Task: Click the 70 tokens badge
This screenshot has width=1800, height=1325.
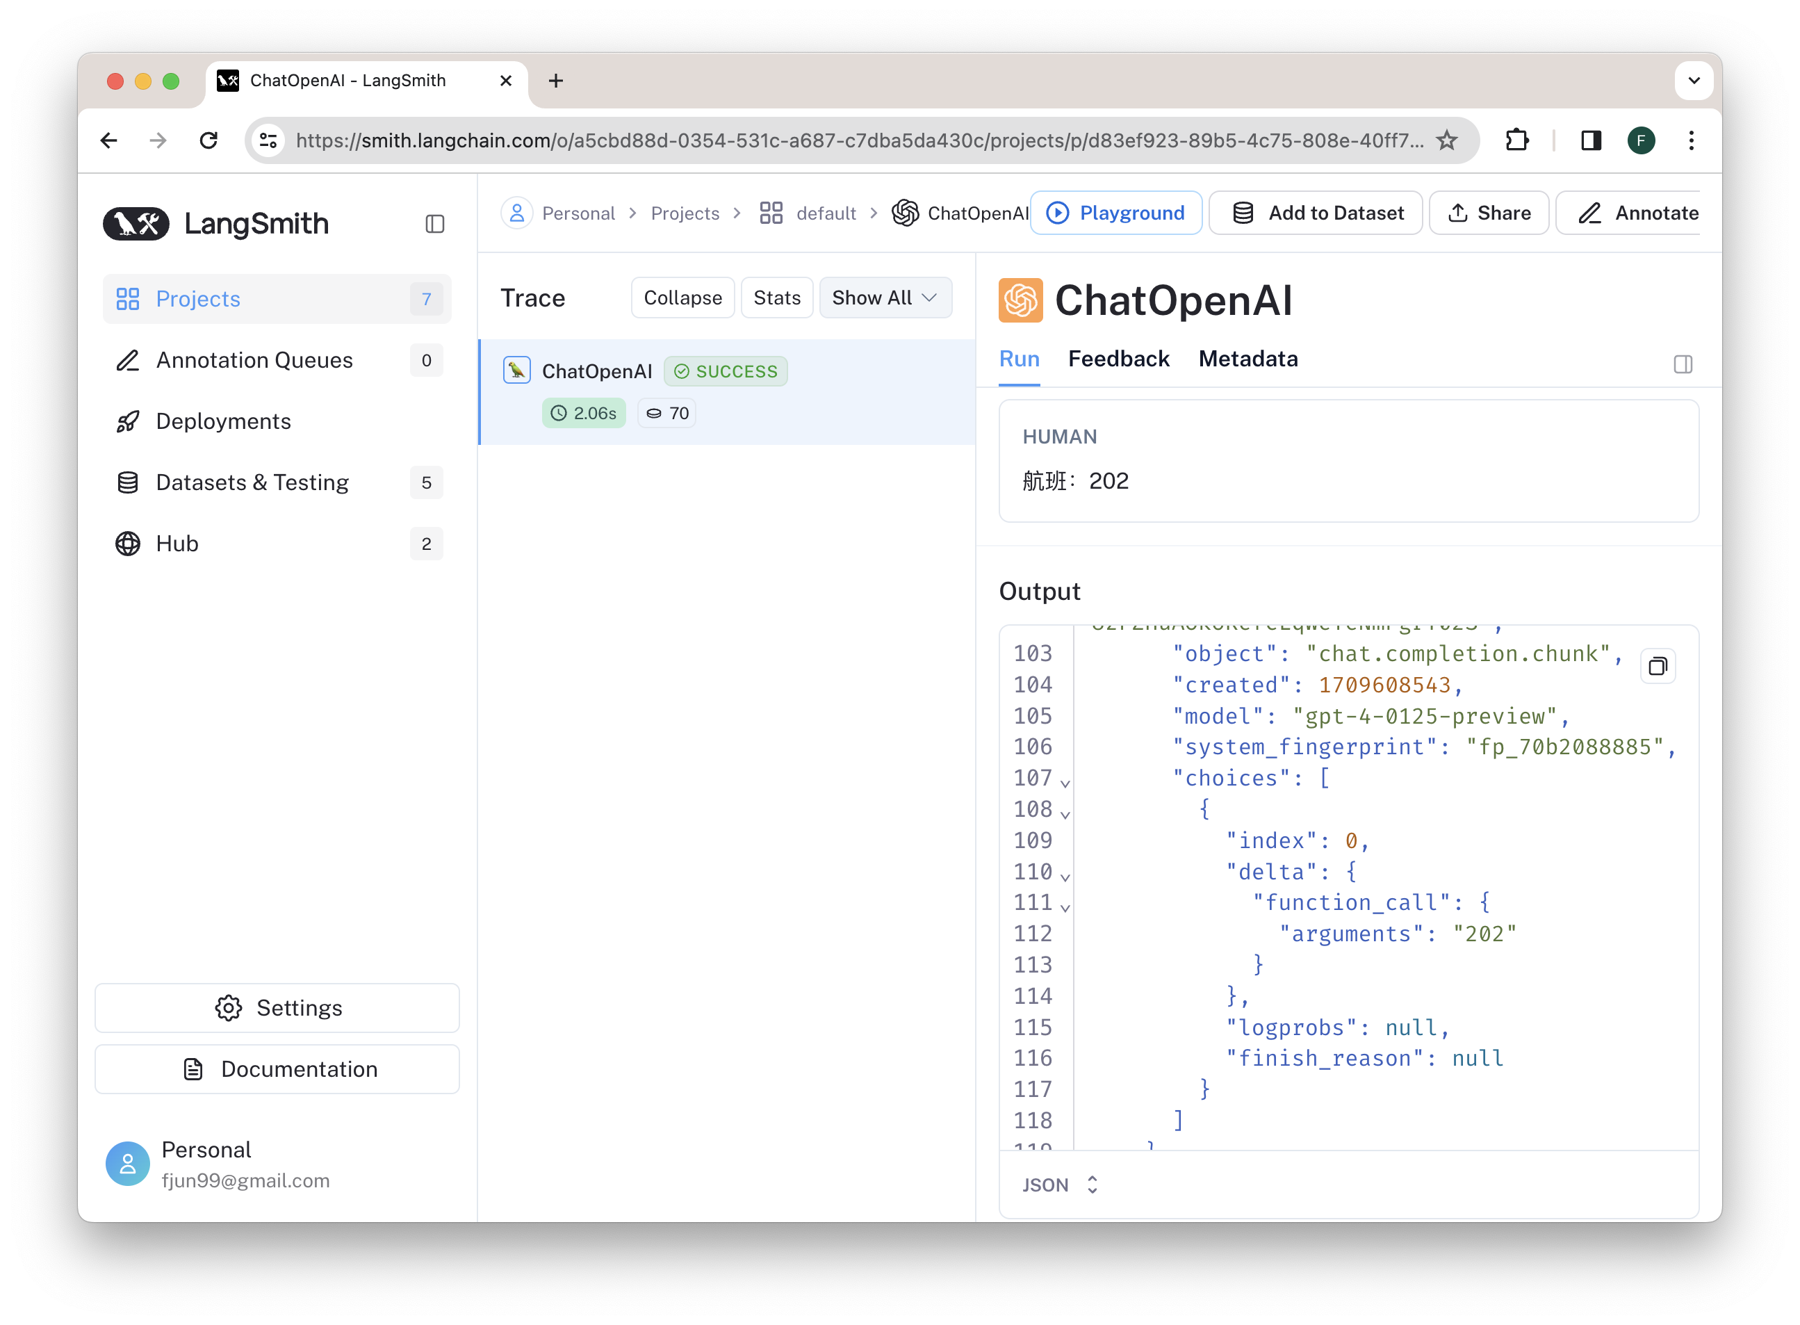Action: 666,413
